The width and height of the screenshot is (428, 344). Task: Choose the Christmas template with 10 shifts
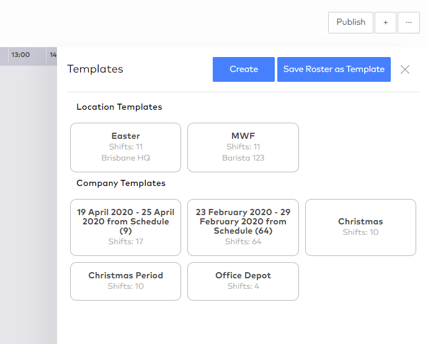pos(360,227)
